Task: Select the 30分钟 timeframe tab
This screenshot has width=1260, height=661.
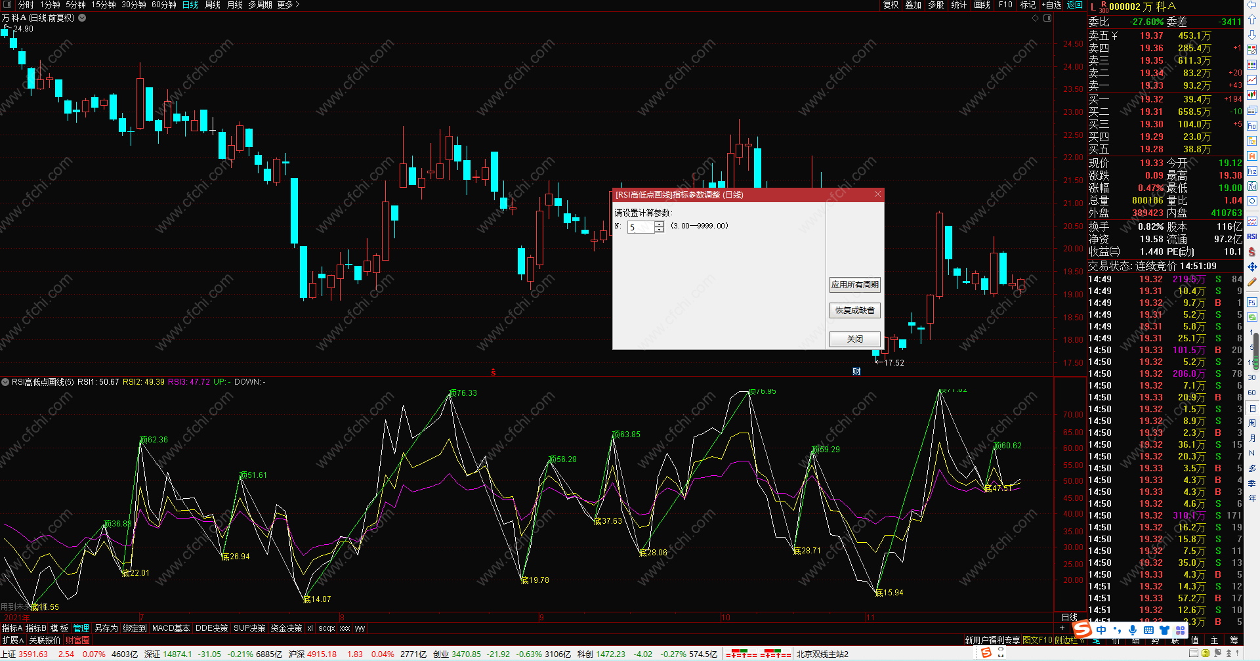Action: (134, 5)
